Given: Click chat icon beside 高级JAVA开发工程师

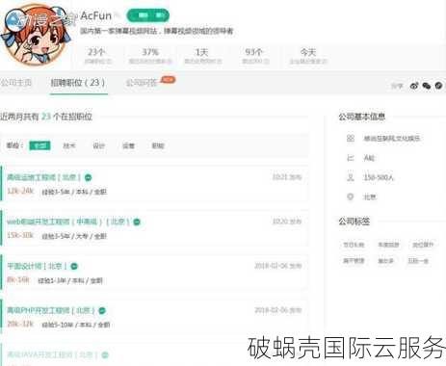Looking at the screenshot, I should click(x=105, y=354).
